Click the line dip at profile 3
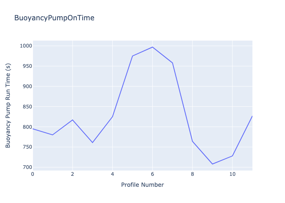The image size is (285, 203). pyautogui.click(x=92, y=143)
